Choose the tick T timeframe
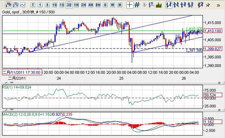The image size is (225, 138). click(33, 5)
